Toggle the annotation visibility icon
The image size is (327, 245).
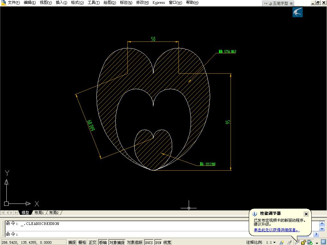tap(282, 242)
